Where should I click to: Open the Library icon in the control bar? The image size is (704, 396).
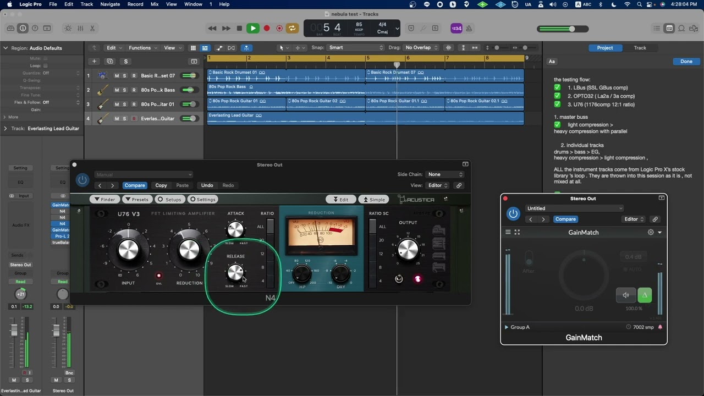tap(10, 28)
